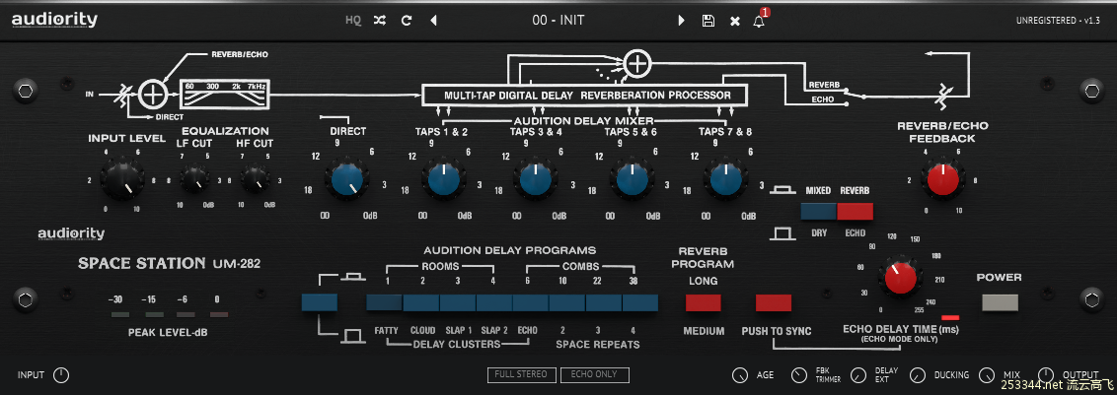Click the input summing plus circle
Screen dimensions: 1117x395
[x=152, y=94]
